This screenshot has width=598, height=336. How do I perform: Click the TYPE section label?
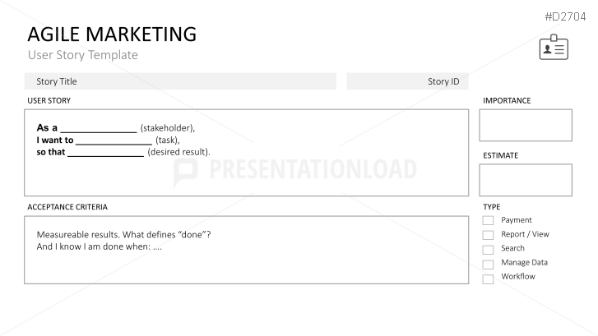492,207
